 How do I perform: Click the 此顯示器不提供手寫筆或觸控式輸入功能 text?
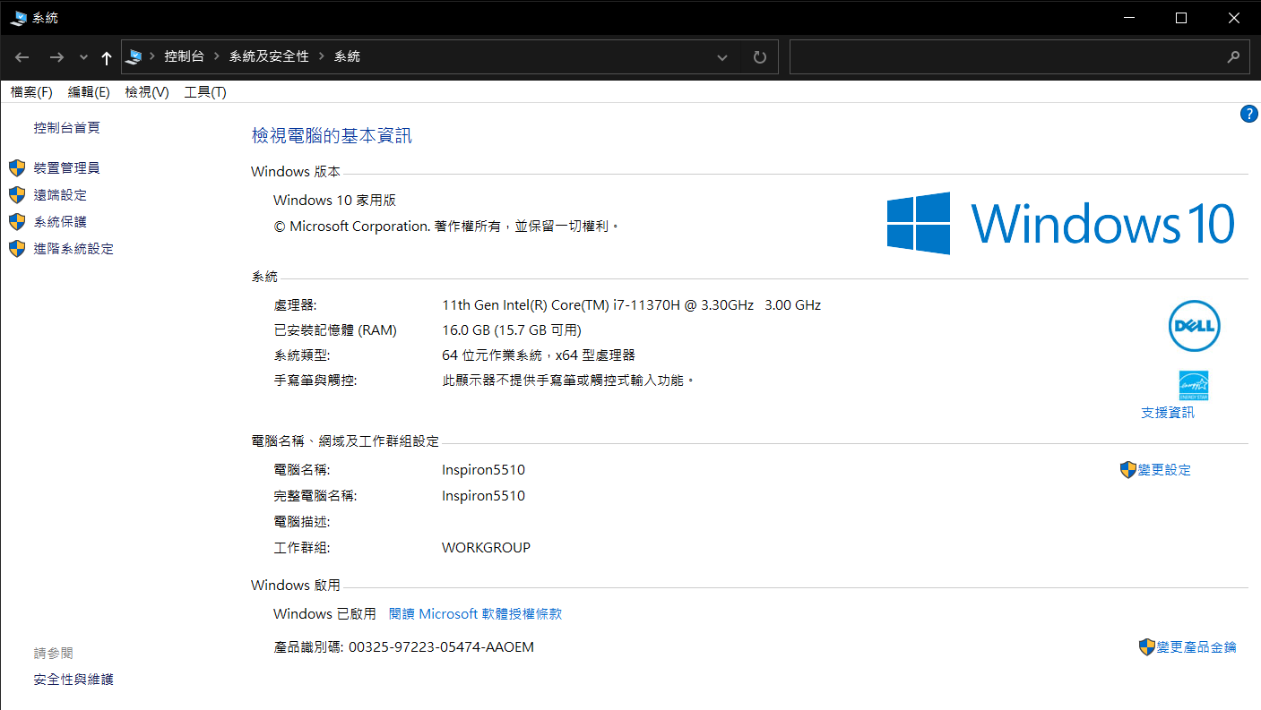tap(569, 381)
